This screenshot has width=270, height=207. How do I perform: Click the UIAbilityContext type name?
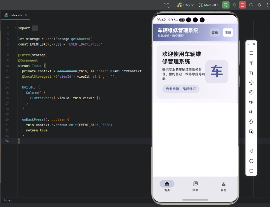pyautogui.click(x=126, y=71)
